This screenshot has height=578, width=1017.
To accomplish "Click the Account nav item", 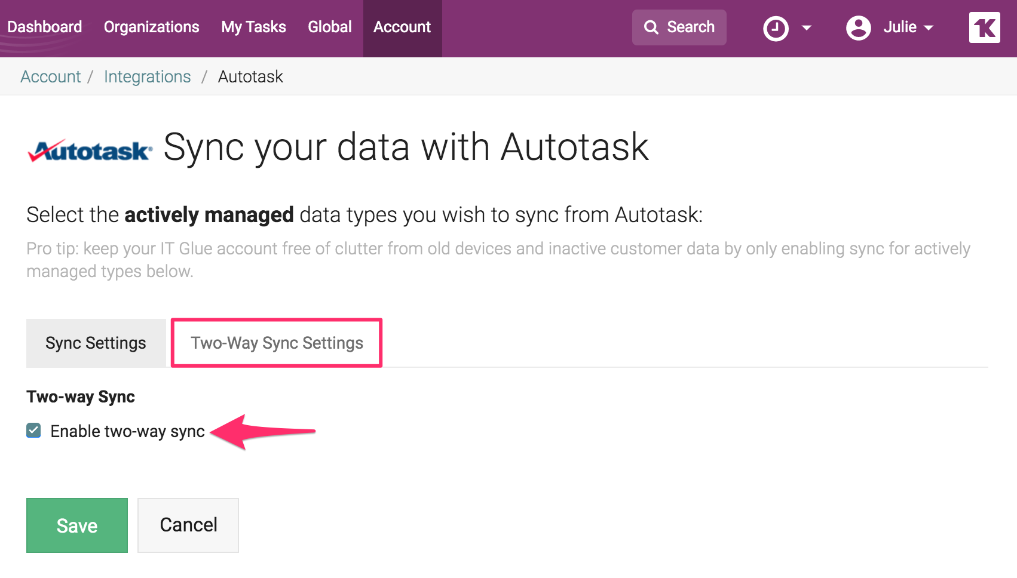I will (402, 27).
